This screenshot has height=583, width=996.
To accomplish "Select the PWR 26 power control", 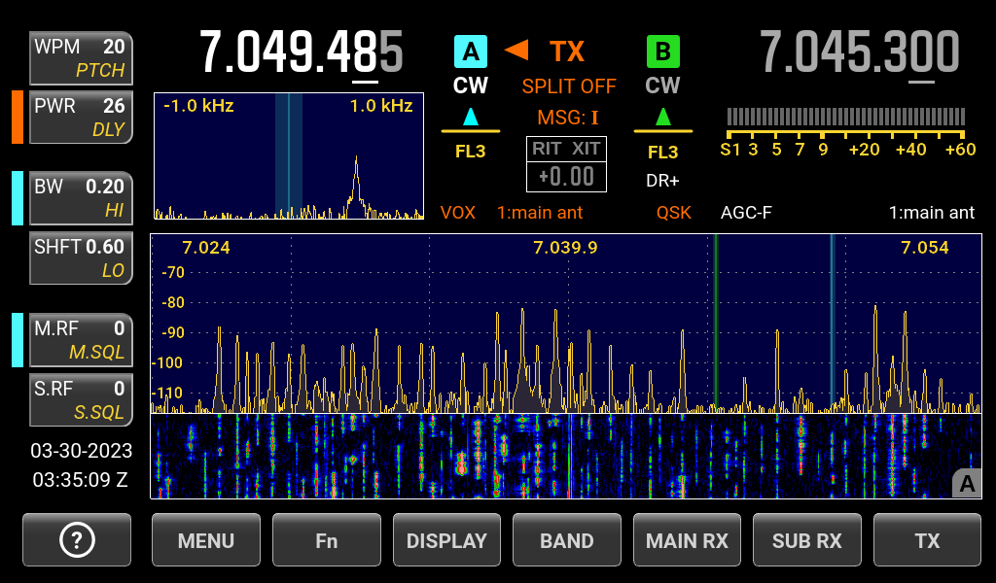I will click(81, 117).
